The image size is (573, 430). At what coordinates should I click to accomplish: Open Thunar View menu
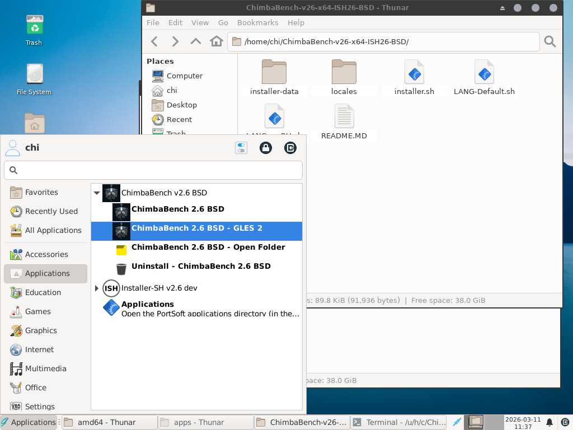[x=200, y=22]
